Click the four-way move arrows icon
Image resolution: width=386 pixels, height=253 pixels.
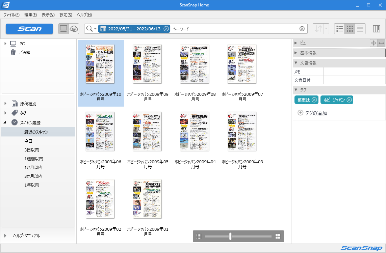tap(374, 43)
